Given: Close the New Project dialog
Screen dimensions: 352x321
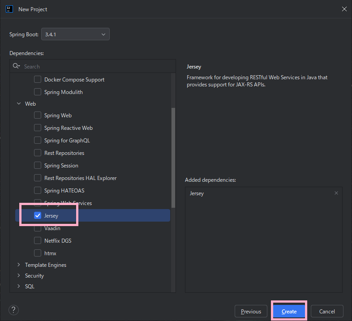Looking at the screenshot, I should coord(344,9).
